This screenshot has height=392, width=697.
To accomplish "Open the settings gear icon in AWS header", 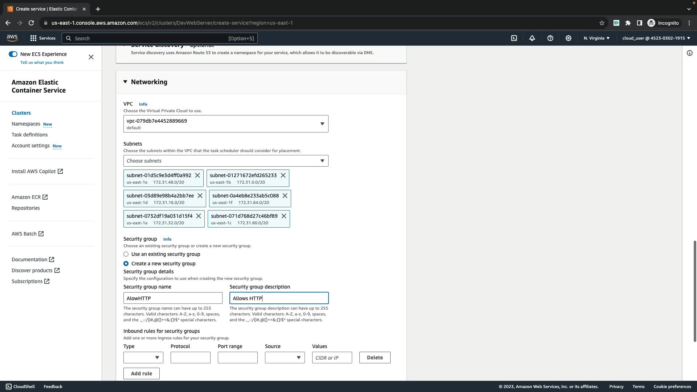I will 568,38.
